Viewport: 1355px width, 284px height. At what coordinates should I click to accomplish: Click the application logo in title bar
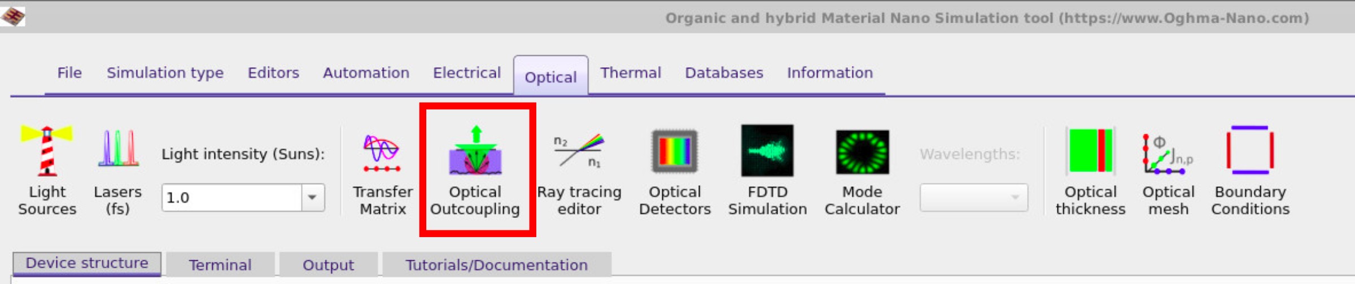[x=13, y=16]
